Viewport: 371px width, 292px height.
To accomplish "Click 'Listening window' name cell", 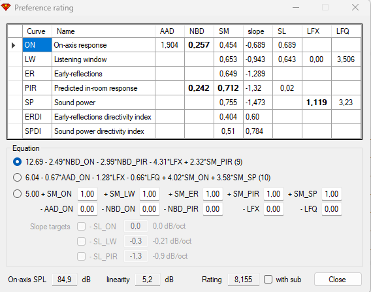I will 103,59.
